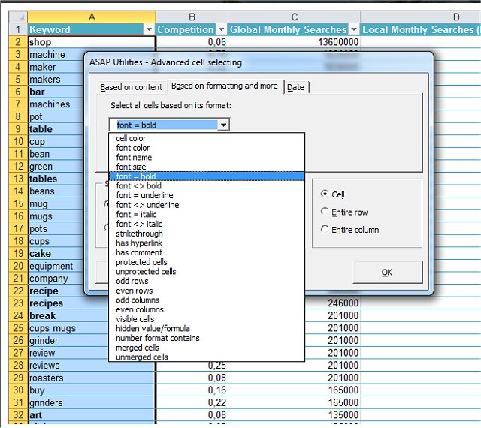Image resolution: width=481 pixels, height=428 pixels.
Task: Select the Entire row radio button
Action: (325, 212)
